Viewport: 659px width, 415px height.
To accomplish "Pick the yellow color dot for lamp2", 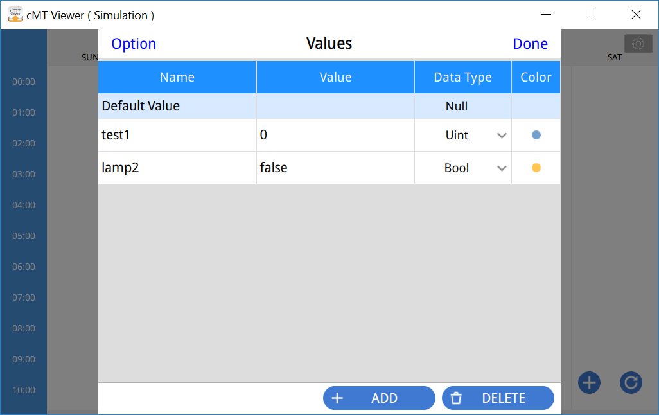I will 536,168.
